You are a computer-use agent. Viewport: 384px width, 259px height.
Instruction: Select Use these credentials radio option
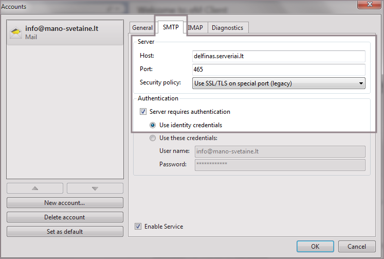point(153,138)
